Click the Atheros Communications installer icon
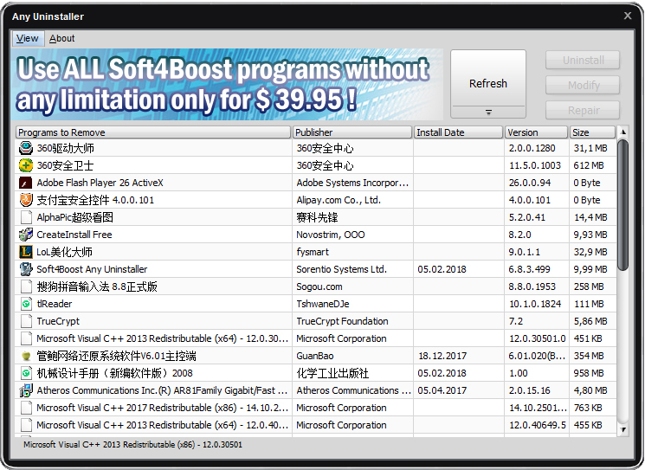 [26, 390]
